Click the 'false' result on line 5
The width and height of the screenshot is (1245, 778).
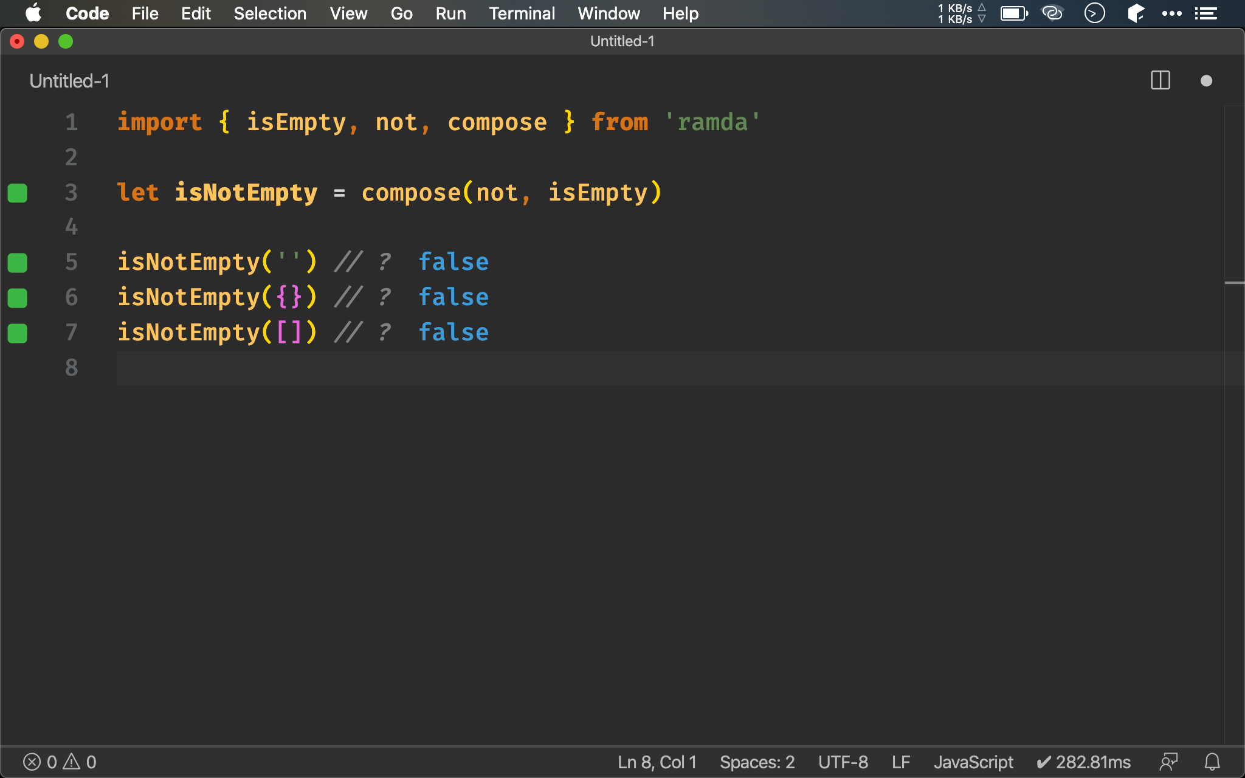[x=454, y=262]
